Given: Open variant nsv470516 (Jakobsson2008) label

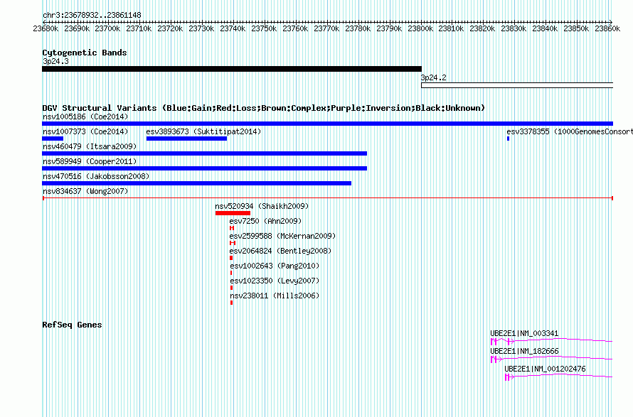Looking at the screenshot, I should click(96, 177).
